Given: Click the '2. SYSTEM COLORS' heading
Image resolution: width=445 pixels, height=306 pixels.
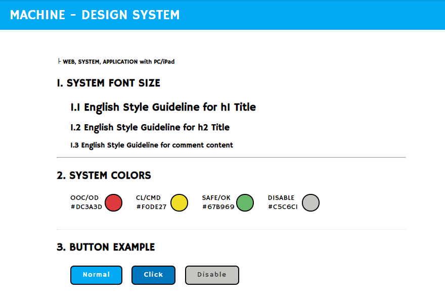Looking at the screenshot, I should (104, 175).
